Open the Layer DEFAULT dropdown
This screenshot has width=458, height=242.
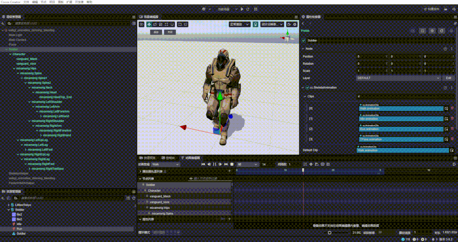tap(399, 78)
